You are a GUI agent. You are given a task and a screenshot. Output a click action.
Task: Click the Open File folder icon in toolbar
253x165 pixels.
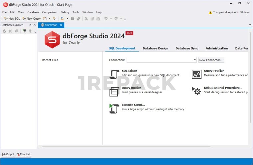point(62,19)
